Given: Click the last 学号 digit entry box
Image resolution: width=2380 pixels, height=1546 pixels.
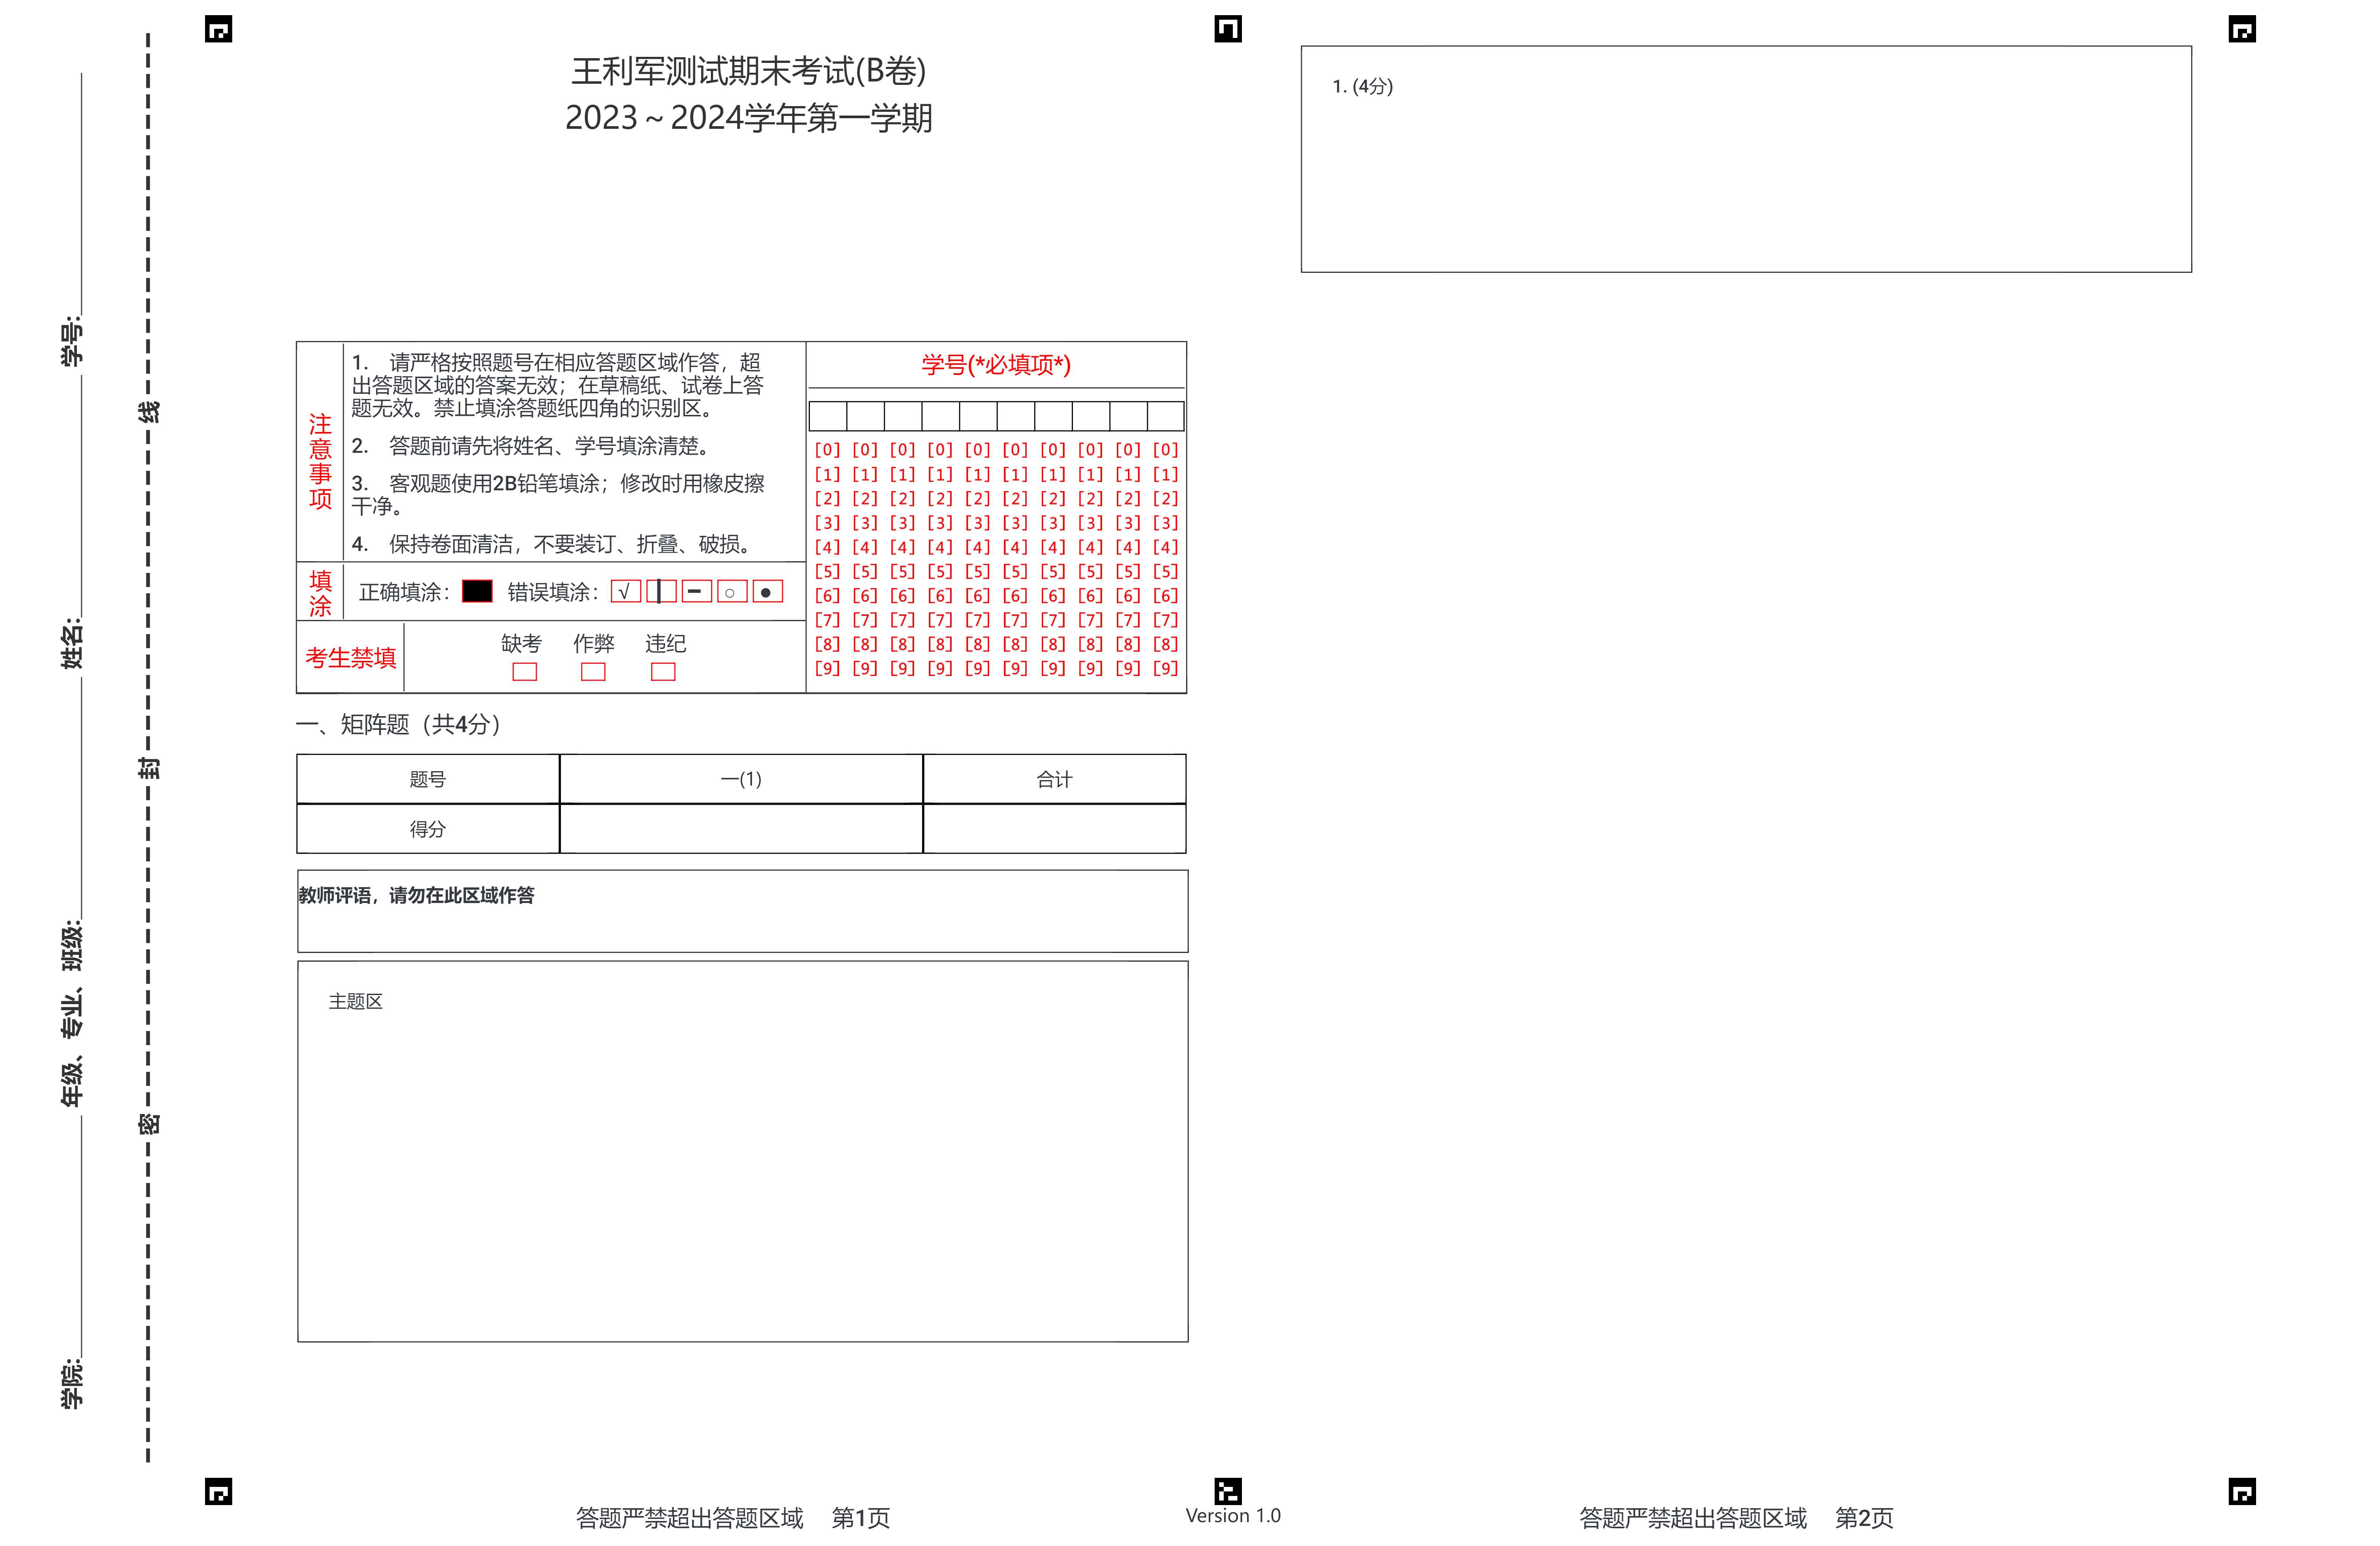Looking at the screenshot, I should [1166, 416].
